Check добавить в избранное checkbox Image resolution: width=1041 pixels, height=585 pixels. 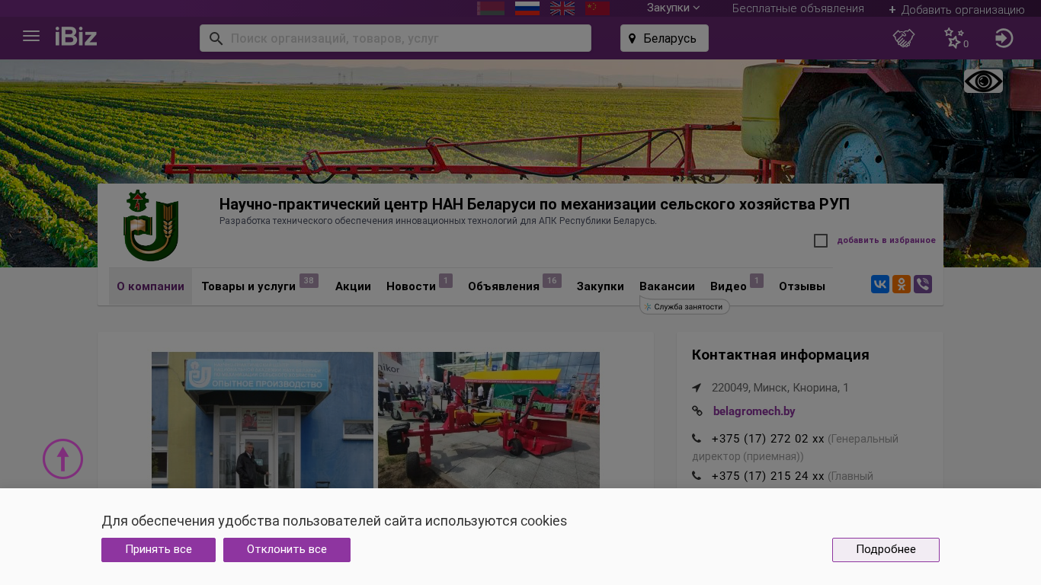click(x=821, y=241)
